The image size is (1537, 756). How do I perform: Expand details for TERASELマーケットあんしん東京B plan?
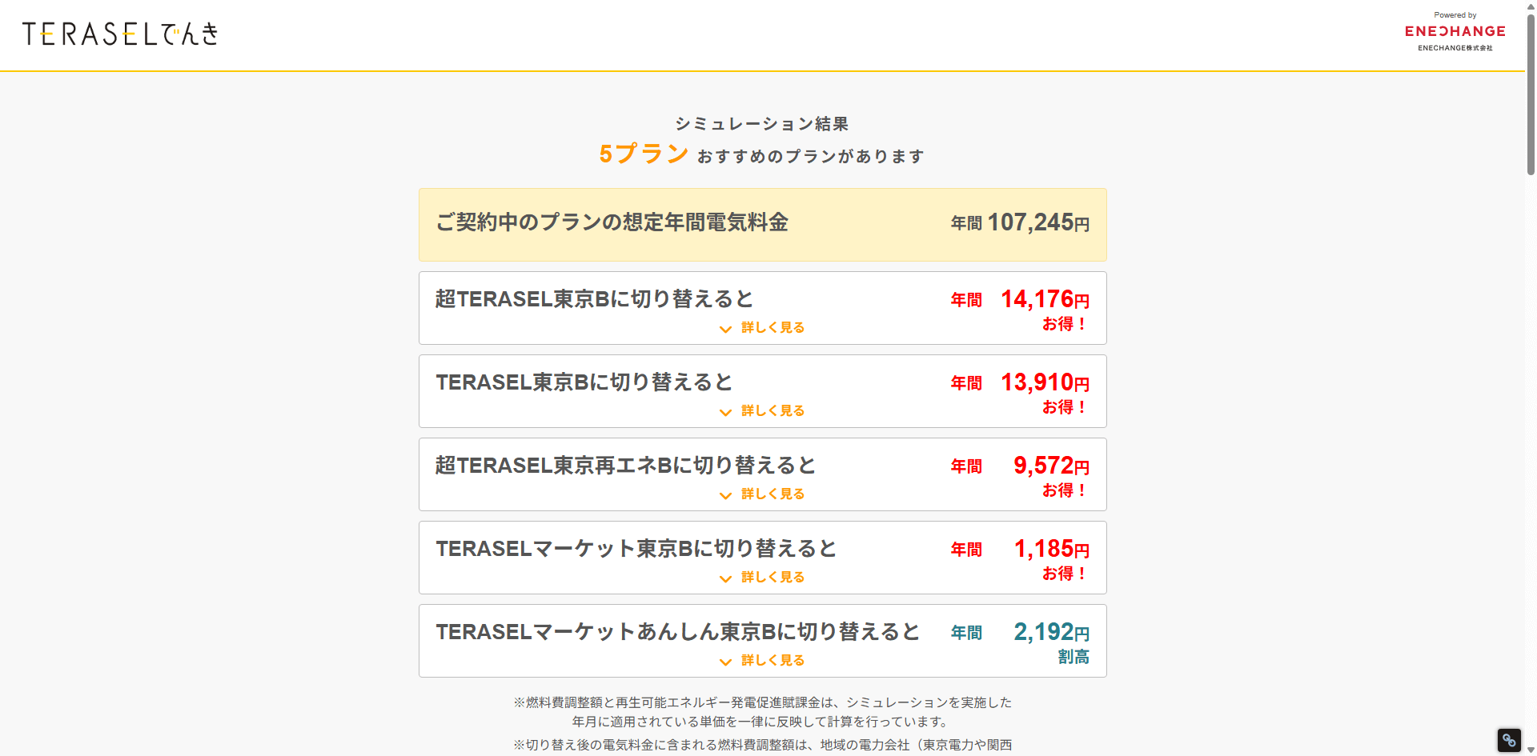click(771, 660)
